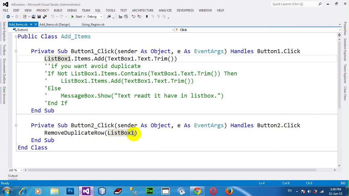The image size is (349, 196).
Task: Switch to Add_Items.vb [Design] tab
Action: (55, 24)
